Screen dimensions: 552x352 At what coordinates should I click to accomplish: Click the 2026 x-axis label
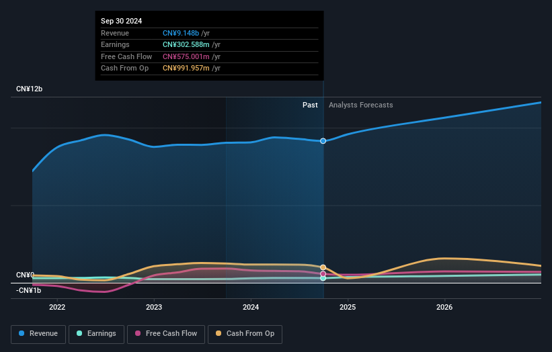click(x=444, y=307)
